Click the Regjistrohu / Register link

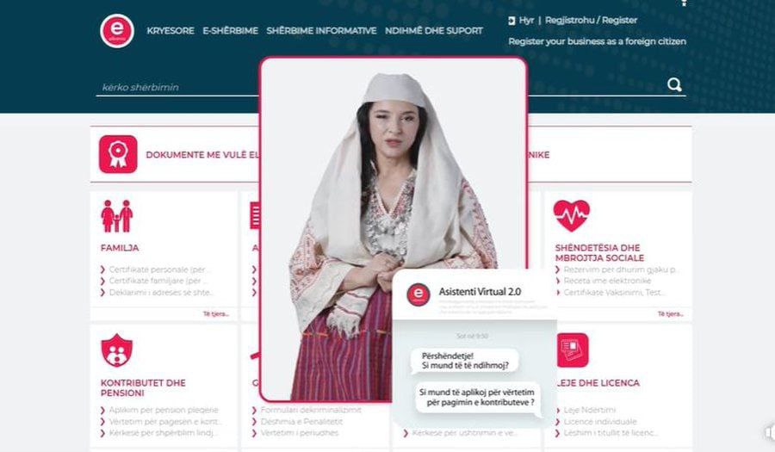(x=591, y=21)
